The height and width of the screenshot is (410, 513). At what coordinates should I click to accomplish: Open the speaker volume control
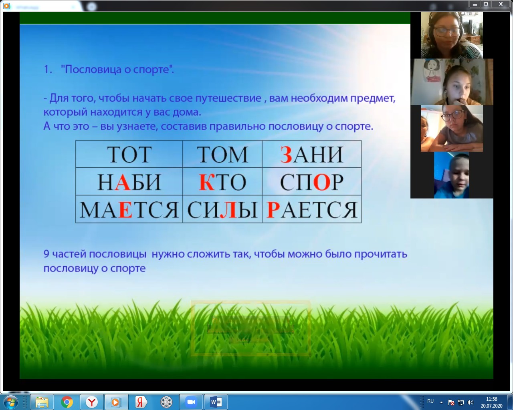(471, 402)
